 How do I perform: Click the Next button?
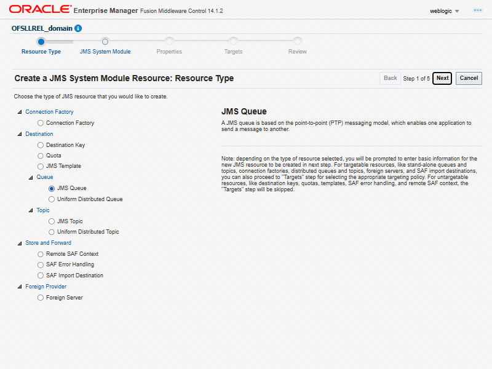tap(442, 78)
